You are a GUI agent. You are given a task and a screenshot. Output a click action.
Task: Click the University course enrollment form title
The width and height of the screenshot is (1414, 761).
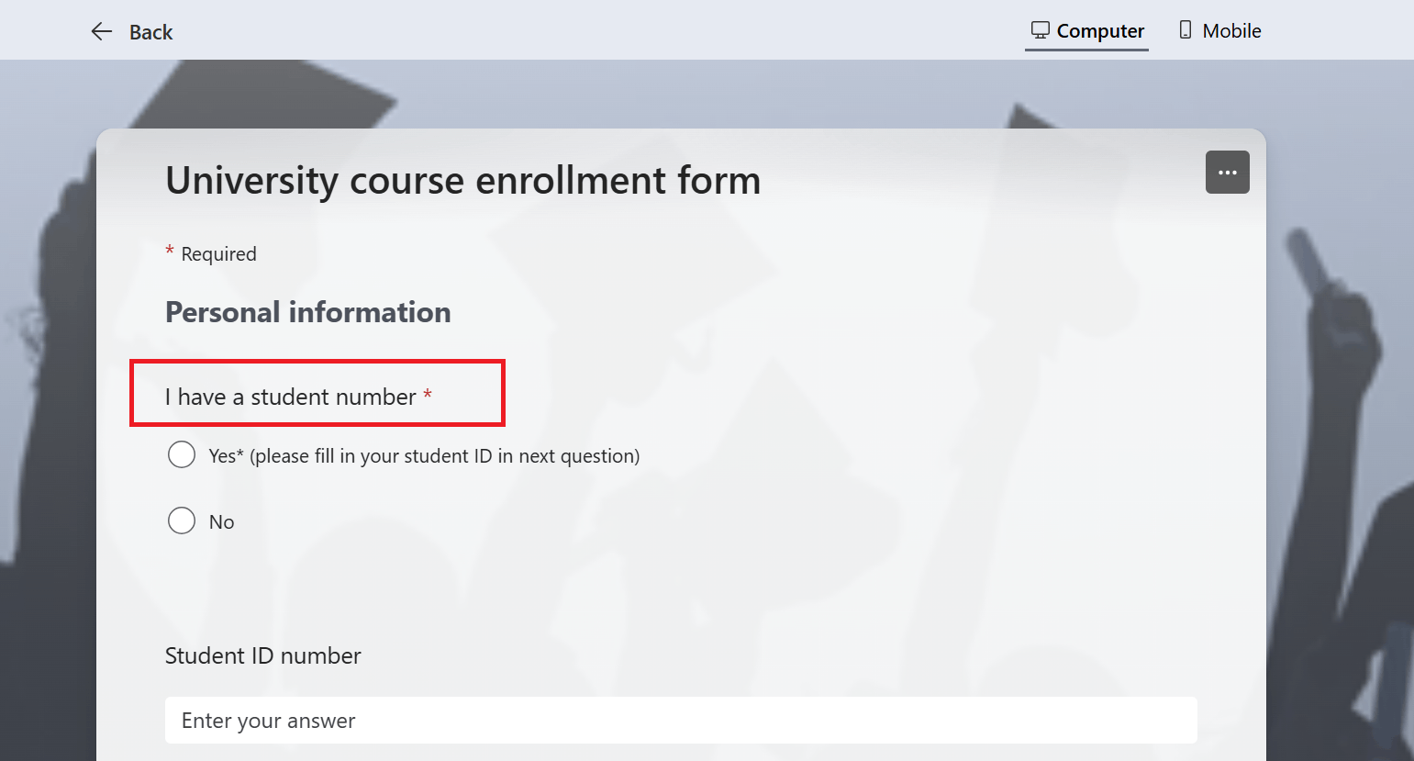pyautogui.click(x=462, y=180)
